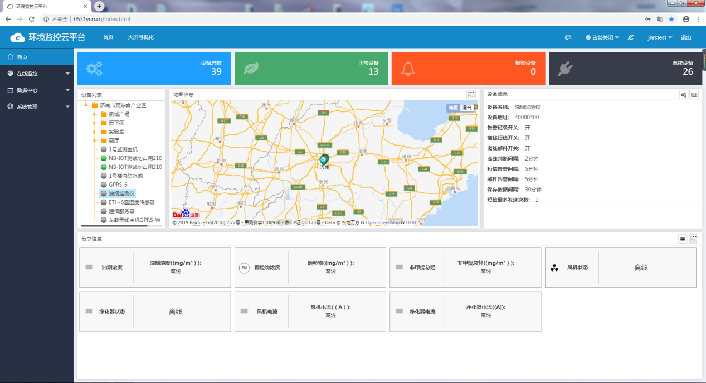Screen dimensions: 706x383
Task: Toggle the muted bell alarm sound icon
Action: 631,37
